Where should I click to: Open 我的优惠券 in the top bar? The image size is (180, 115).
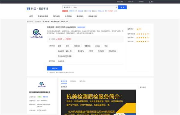click(120, 2)
